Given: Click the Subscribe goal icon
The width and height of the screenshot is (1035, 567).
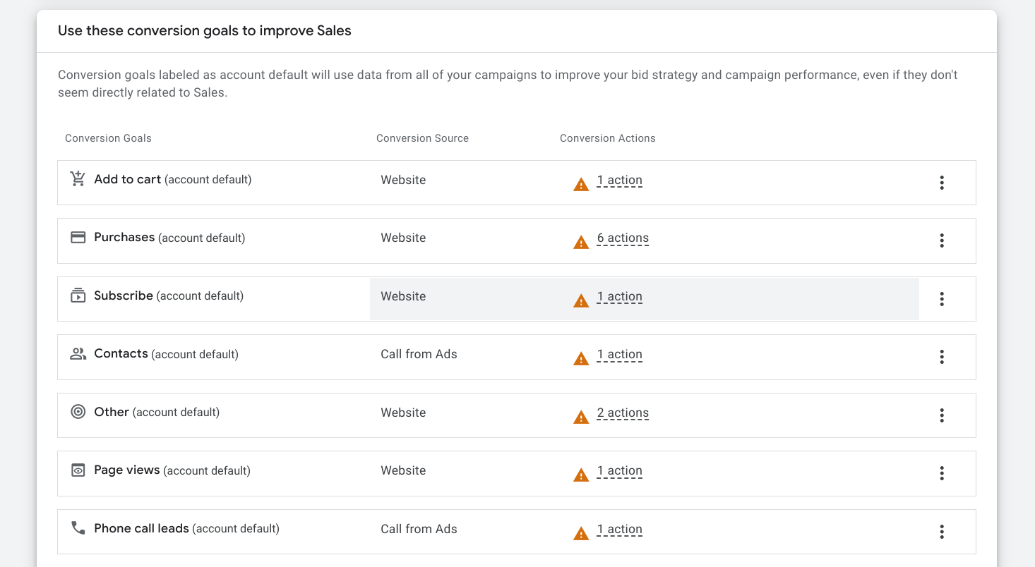Looking at the screenshot, I should 78,295.
